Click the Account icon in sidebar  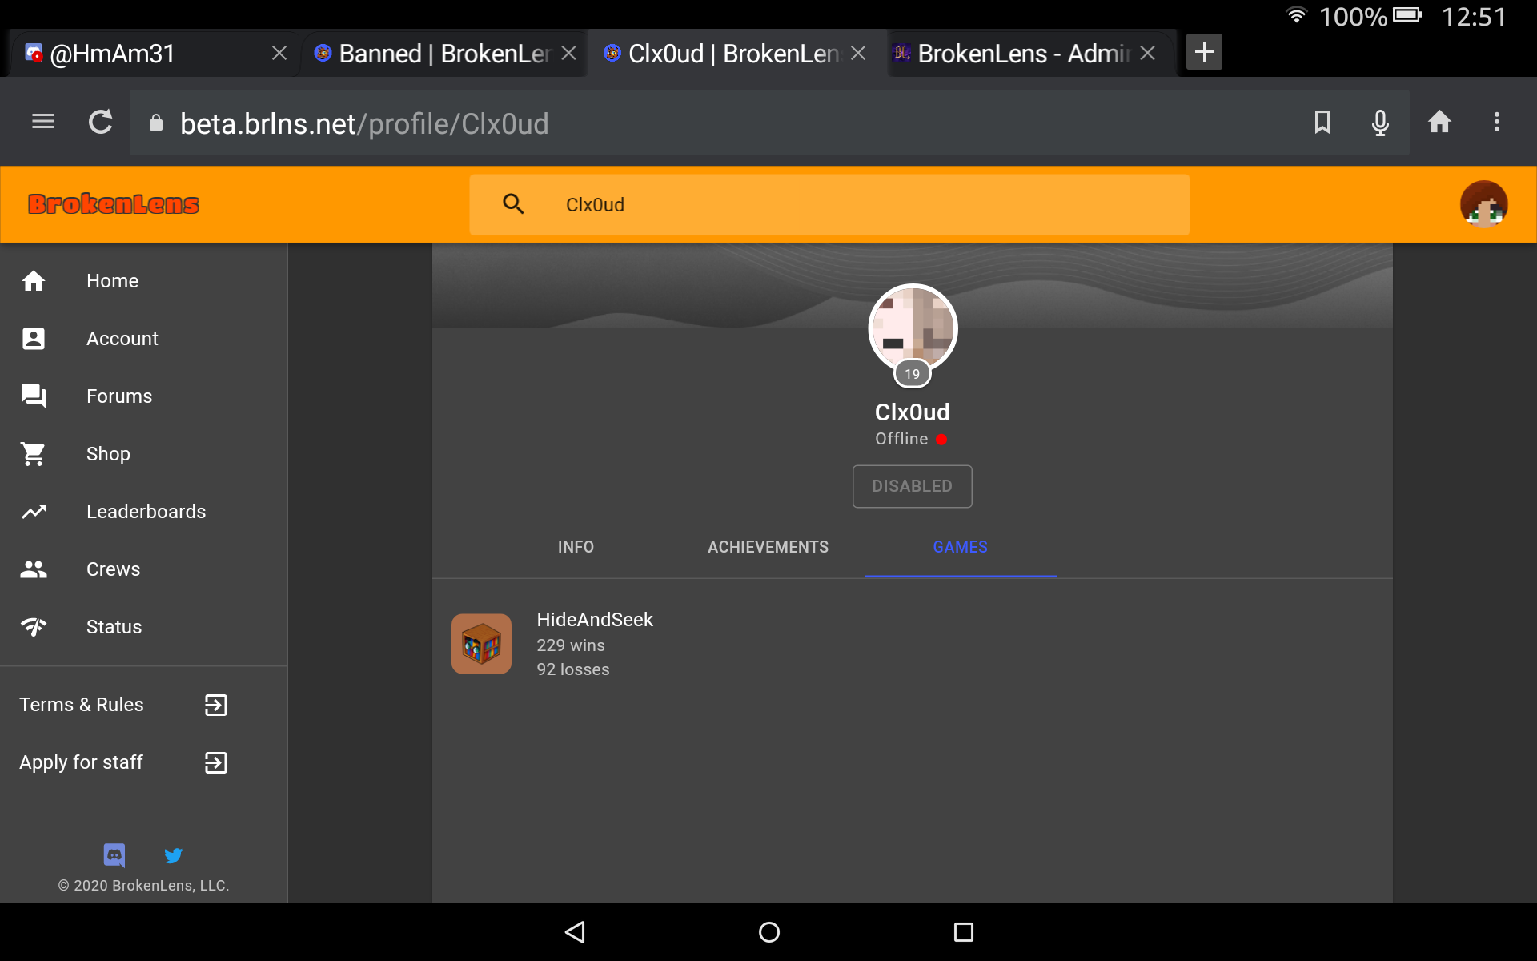point(34,339)
